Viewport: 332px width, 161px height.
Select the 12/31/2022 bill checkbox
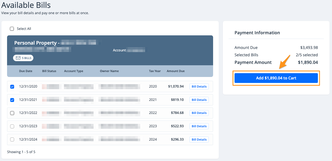(12, 113)
